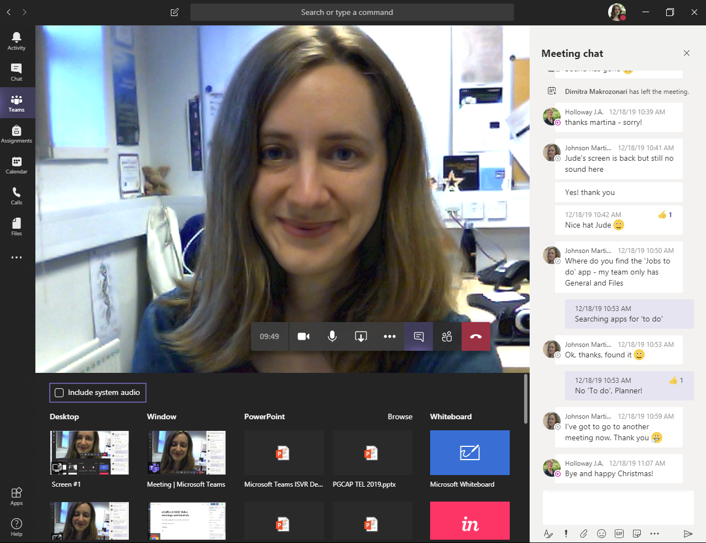Attach a file with paperclip icon
Screen dimensions: 706x543
click(x=583, y=534)
